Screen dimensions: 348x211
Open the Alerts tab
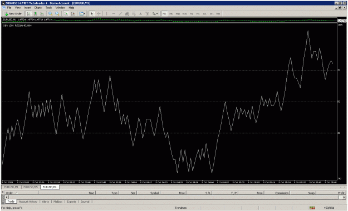point(46,202)
